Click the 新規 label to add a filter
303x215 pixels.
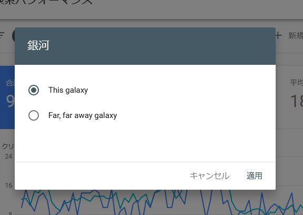296,36
